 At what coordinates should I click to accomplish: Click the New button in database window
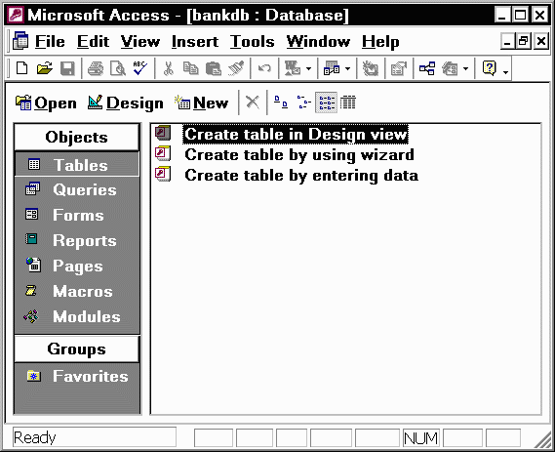coord(201,103)
